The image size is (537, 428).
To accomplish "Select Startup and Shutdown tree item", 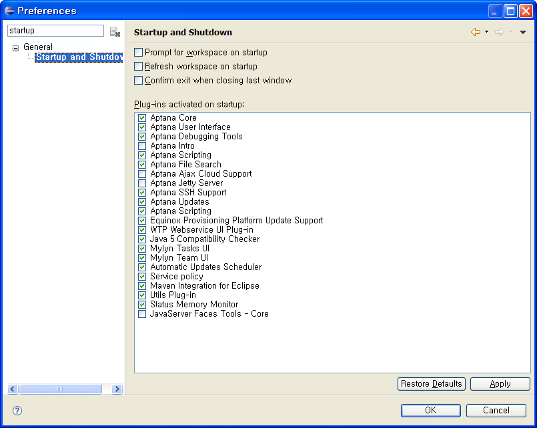I will click(x=79, y=57).
